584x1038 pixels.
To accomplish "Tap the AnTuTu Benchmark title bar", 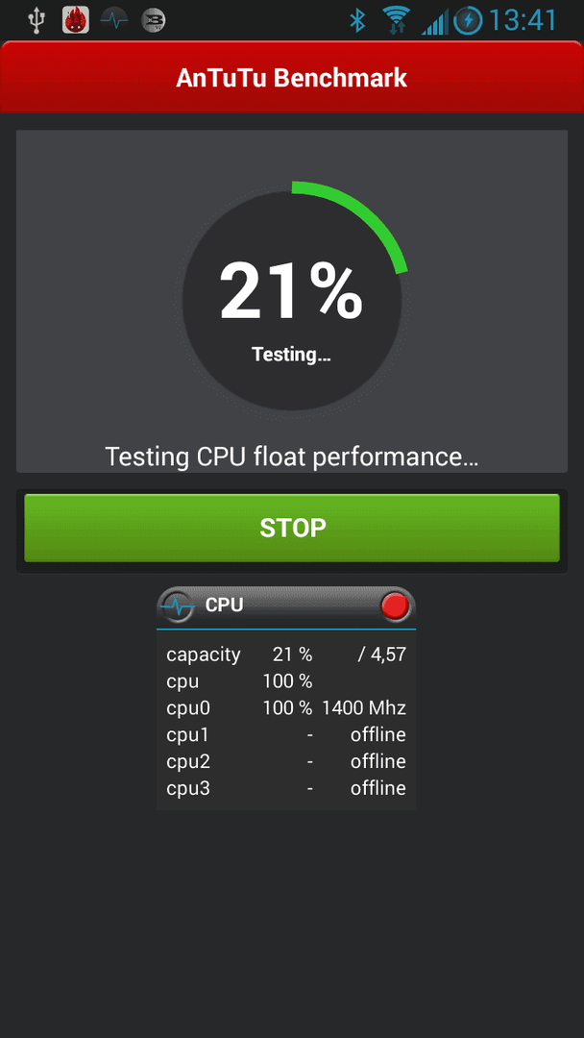I will pyautogui.click(x=292, y=78).
